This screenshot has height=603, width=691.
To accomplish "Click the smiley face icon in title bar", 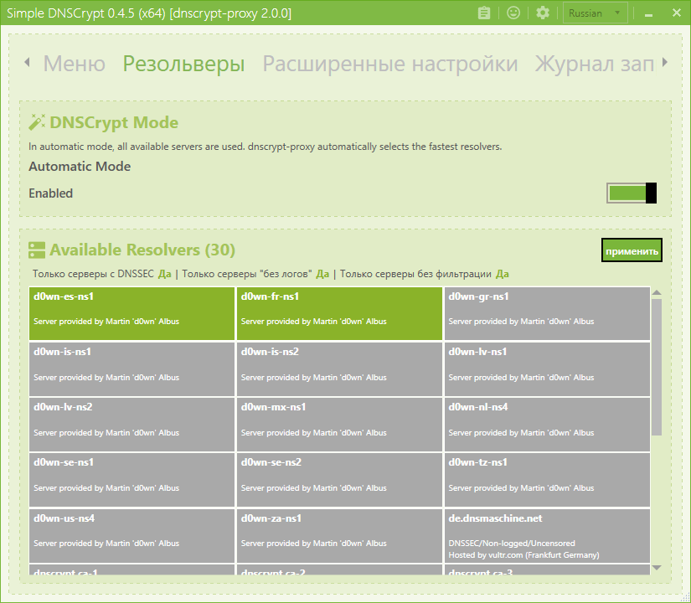I will point(513,13).
